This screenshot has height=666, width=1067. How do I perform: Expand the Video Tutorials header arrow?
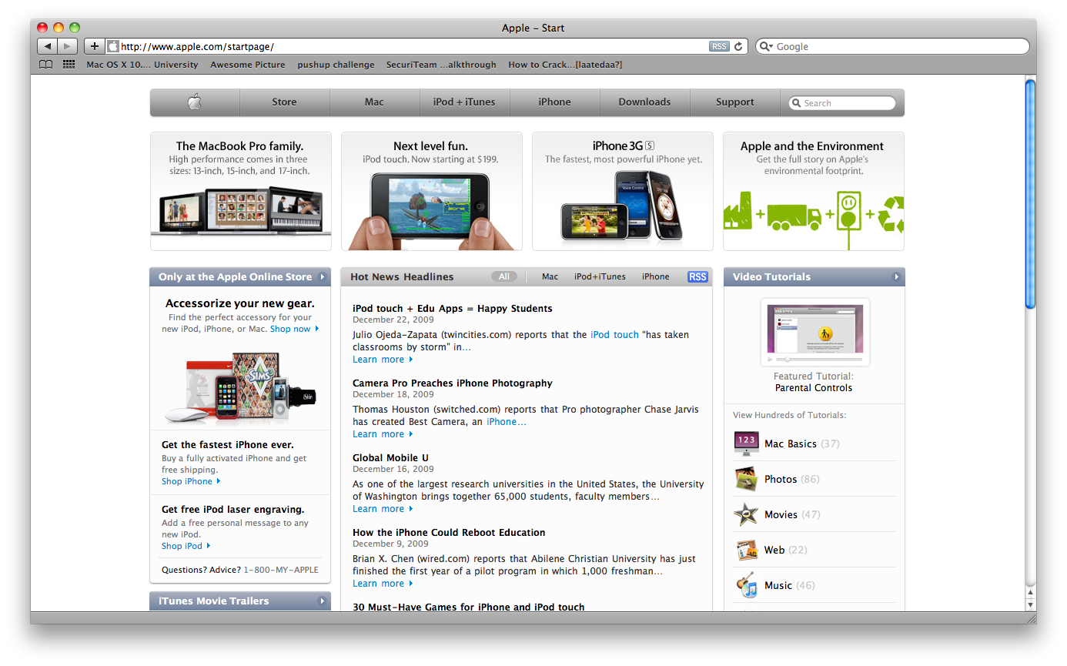[x=896, y=277]
